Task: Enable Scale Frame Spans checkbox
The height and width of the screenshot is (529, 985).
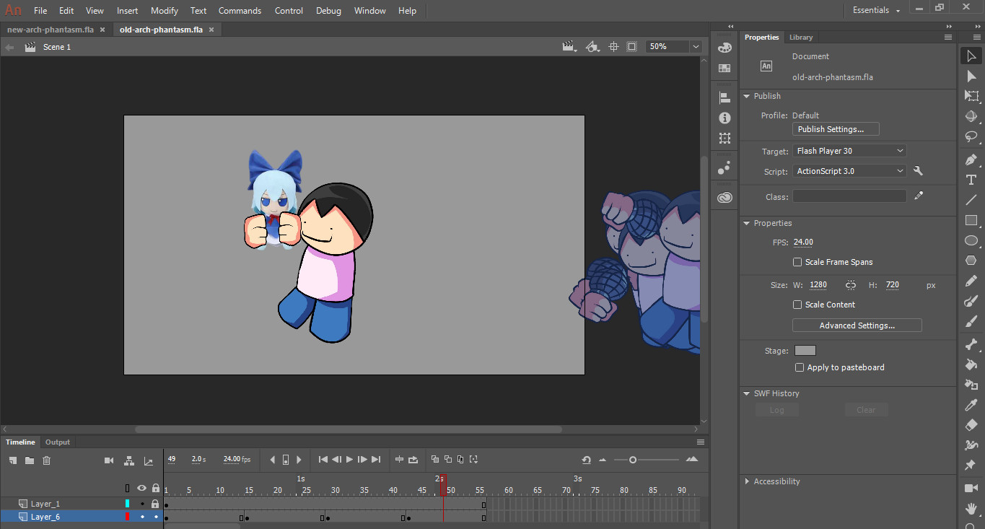Action: click(x=797, y=262)
